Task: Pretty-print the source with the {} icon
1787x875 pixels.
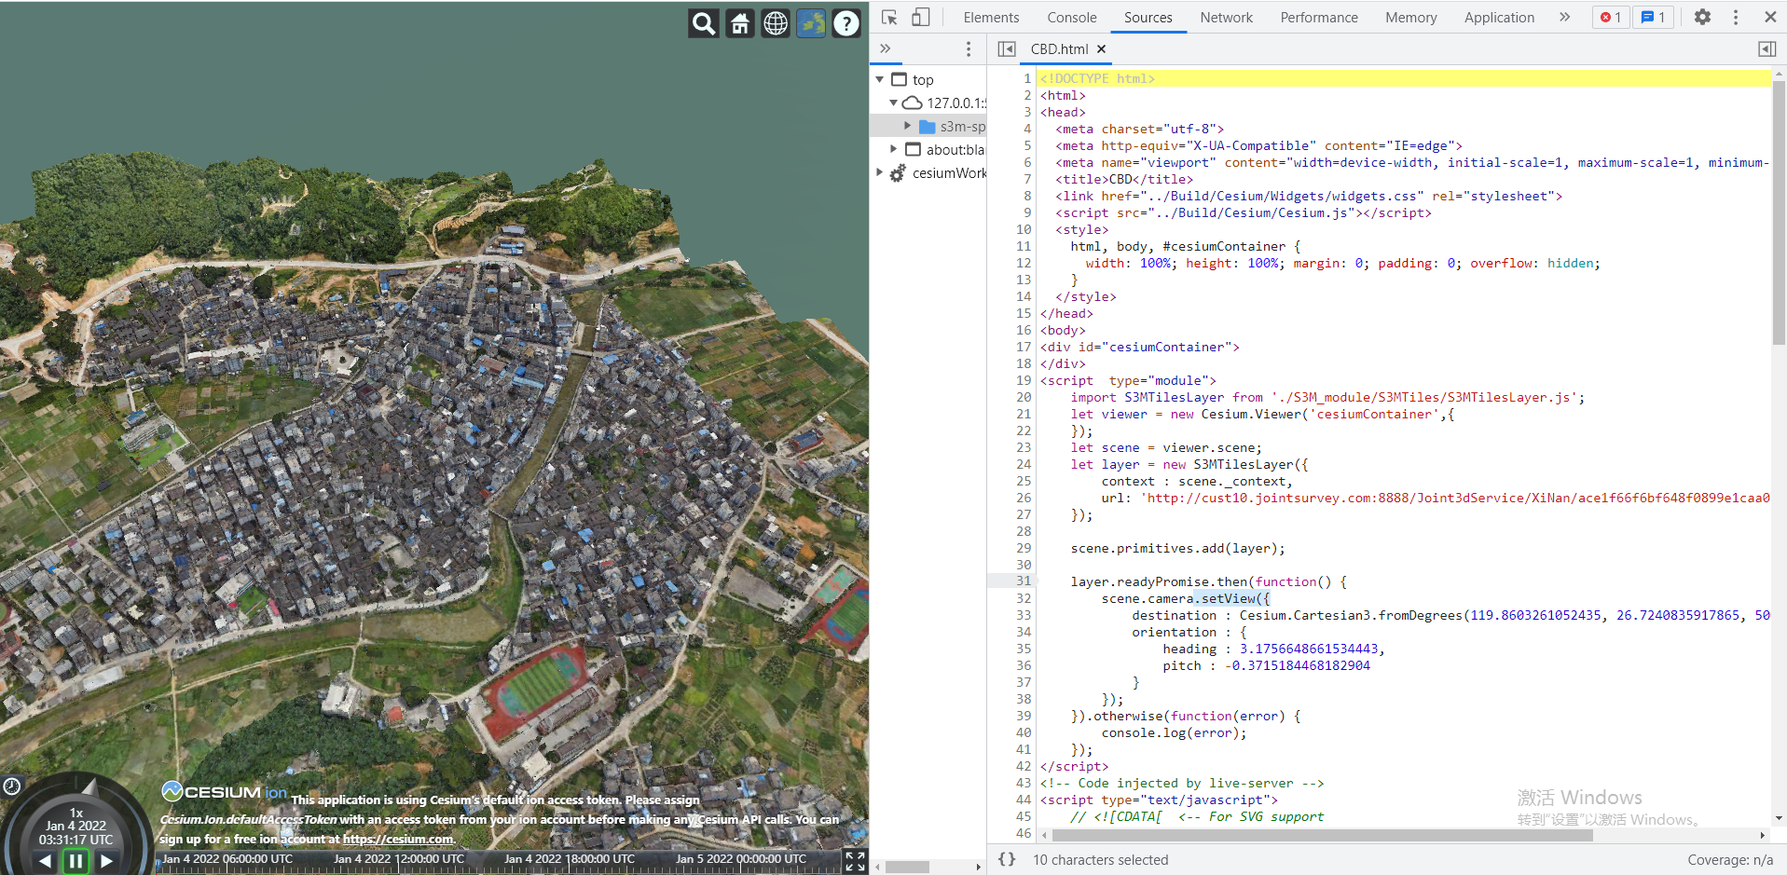Action: (x=1007, y=859)
